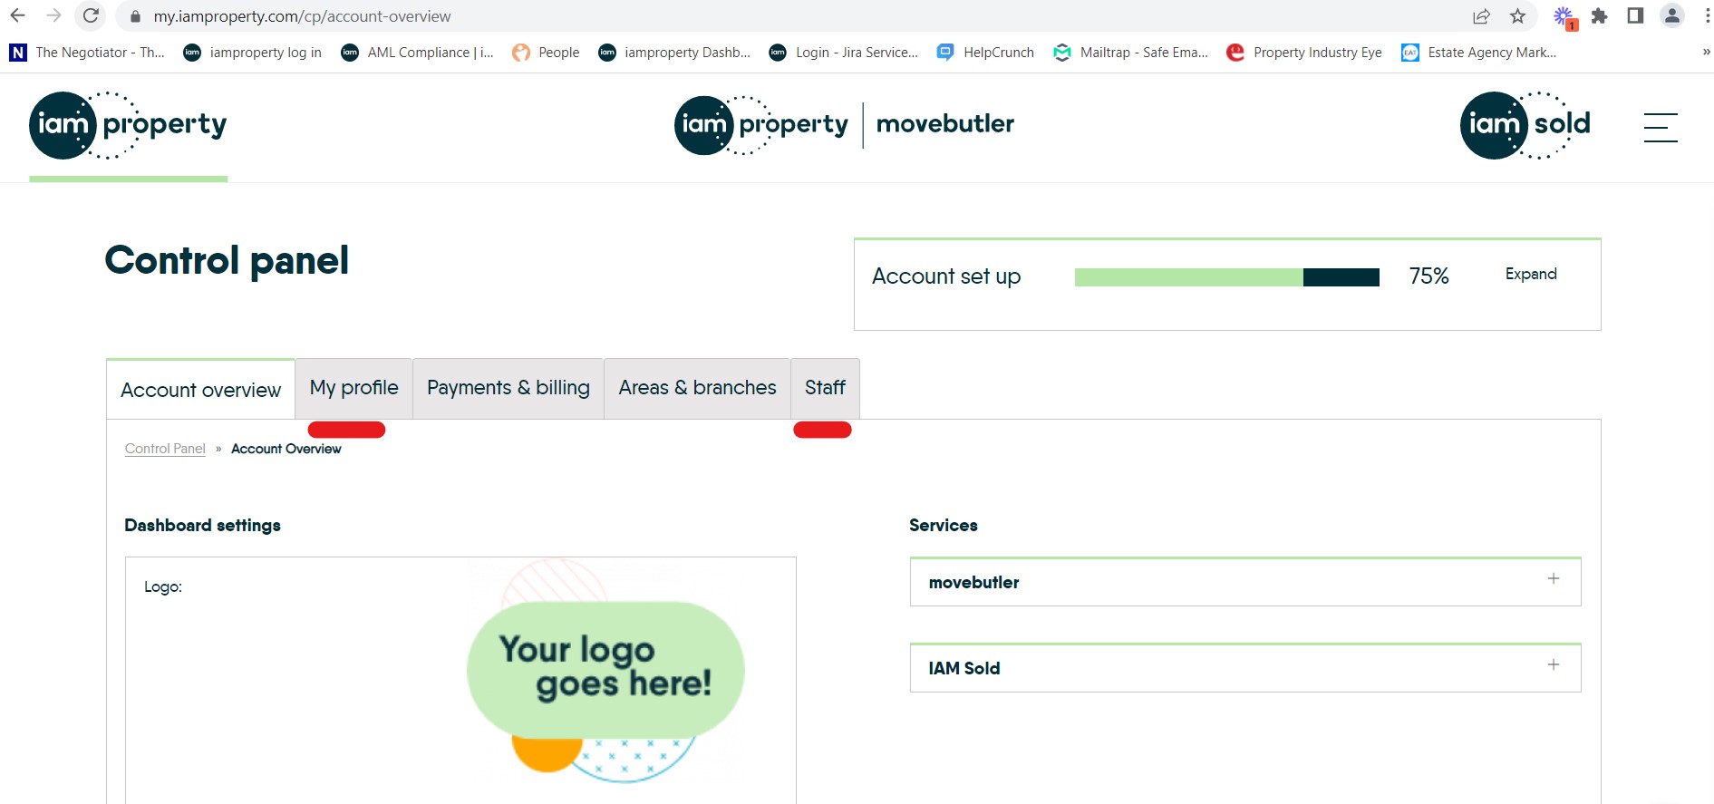This screenshot has width=1714, height=804.
Task: Open the iamproperty log in bookmark
Action: tap(252, 52)
